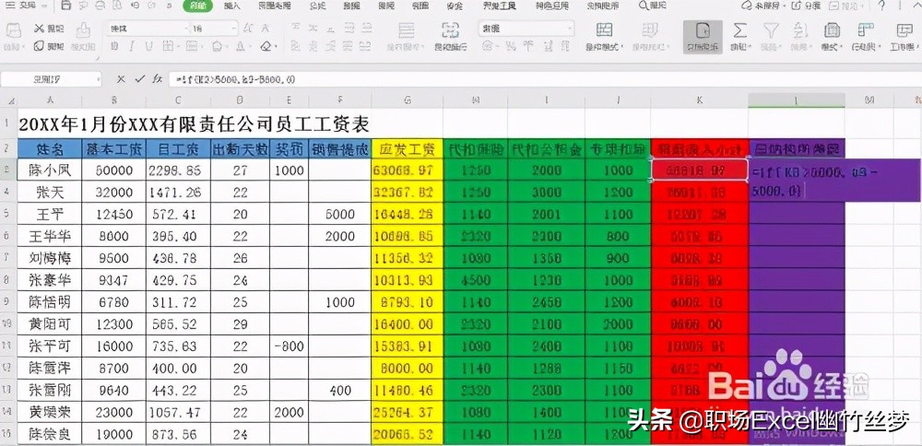Select the 基本工资 header cell
922x446 pixels.
[x=114, y=148]
